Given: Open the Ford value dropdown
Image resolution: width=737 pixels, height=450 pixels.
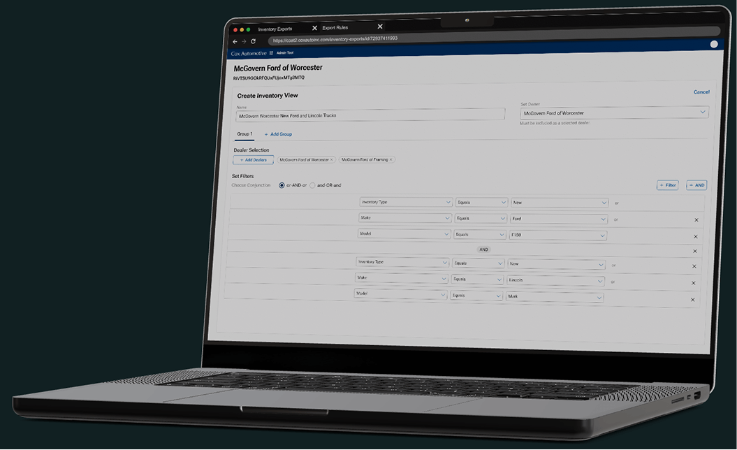Looking at the screenshot, I should click(559, 219).
